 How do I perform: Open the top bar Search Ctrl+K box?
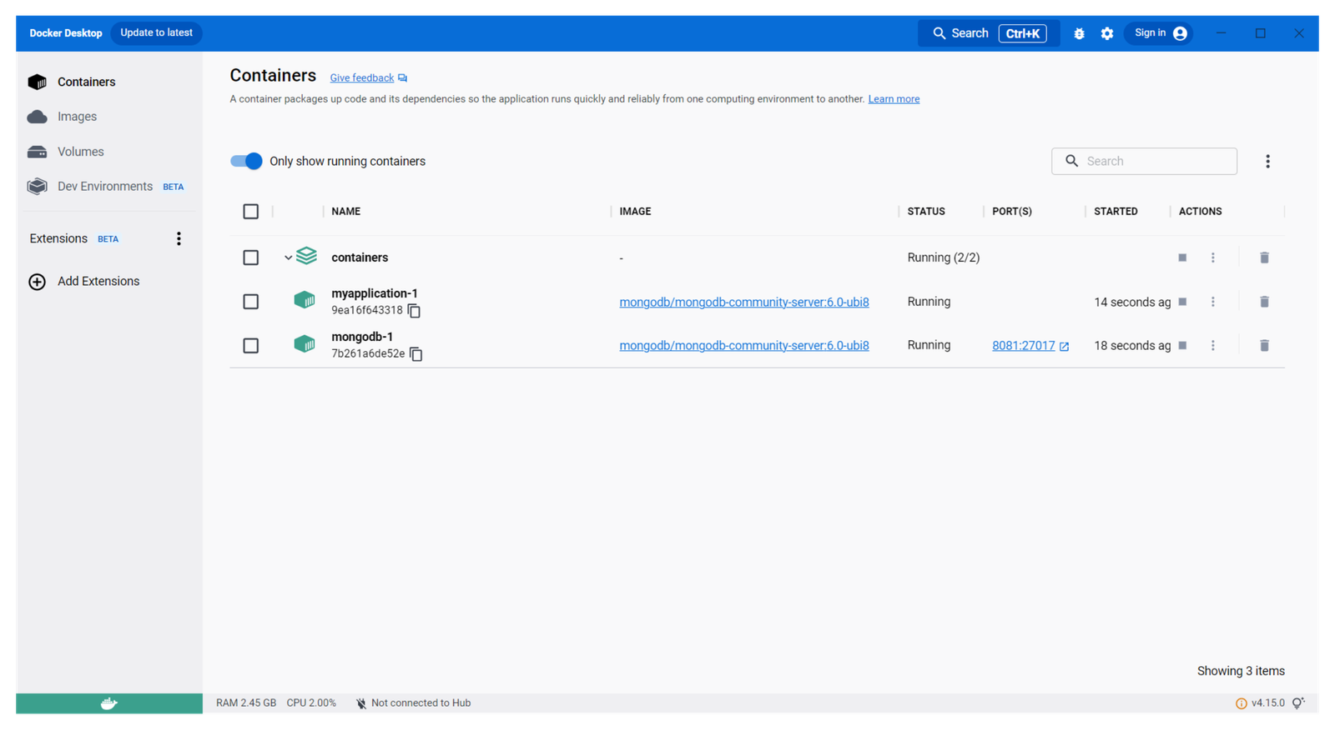pos(989,33)
